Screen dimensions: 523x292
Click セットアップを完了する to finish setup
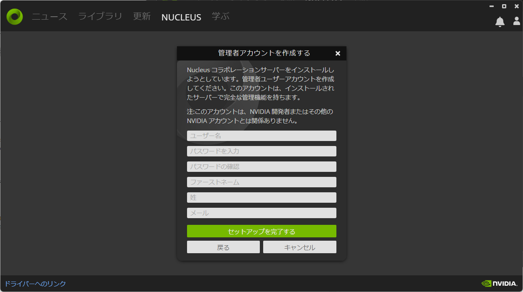coord(261,231)
